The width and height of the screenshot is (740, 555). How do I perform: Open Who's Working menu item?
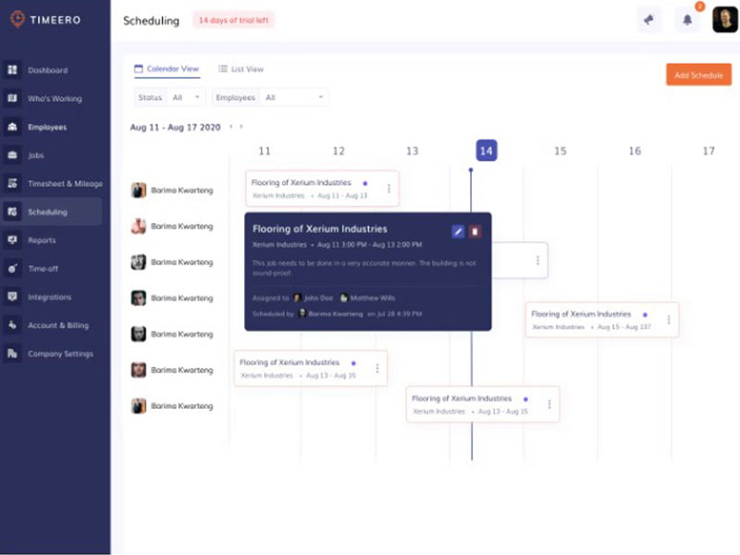point(55,99)
